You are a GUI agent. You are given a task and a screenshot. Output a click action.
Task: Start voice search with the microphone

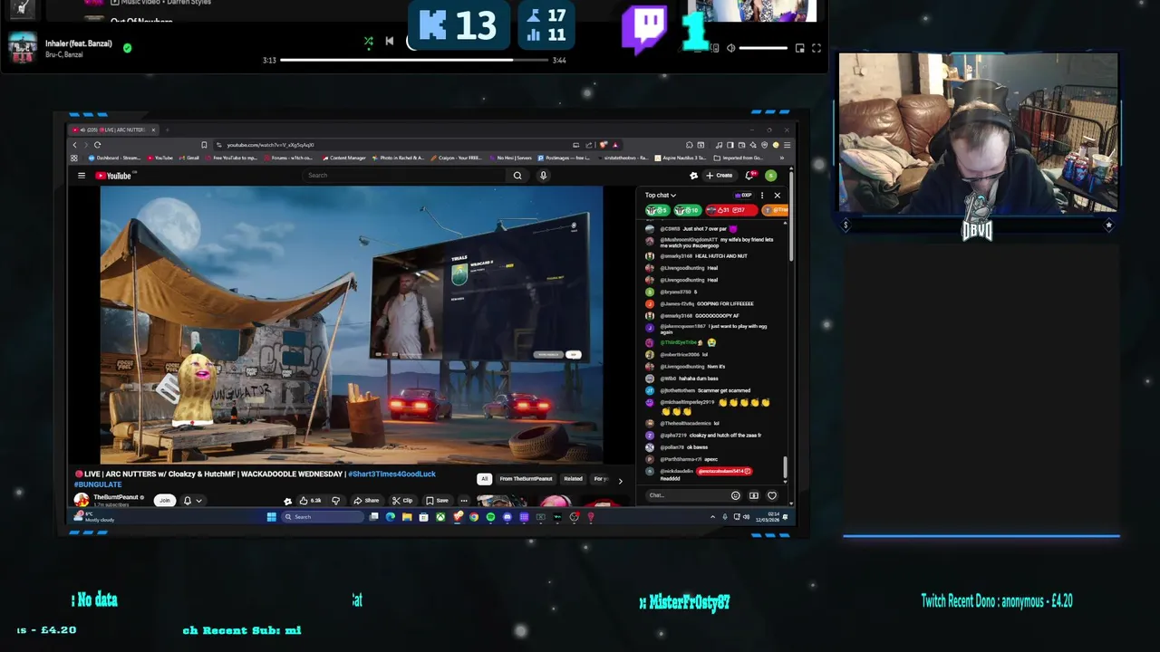point(543,176)
